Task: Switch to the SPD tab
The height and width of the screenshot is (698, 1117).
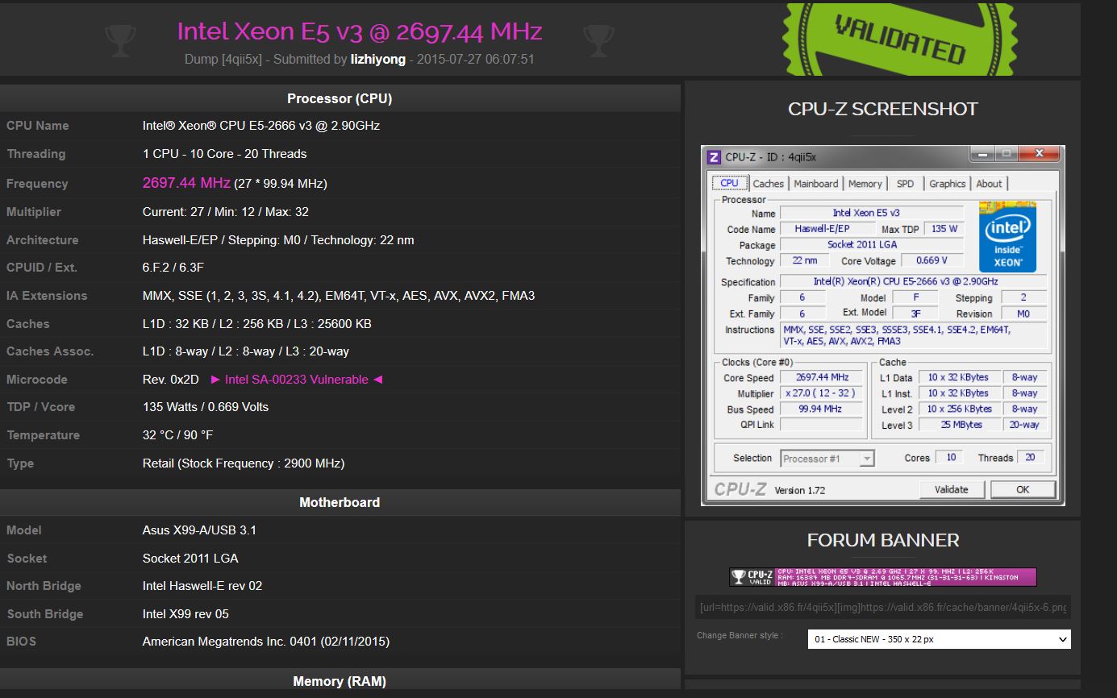Action: point(905,184)
